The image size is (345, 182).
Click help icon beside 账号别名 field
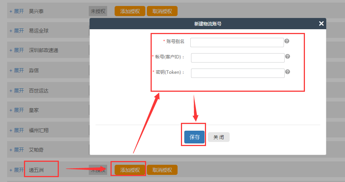point(287,41)
